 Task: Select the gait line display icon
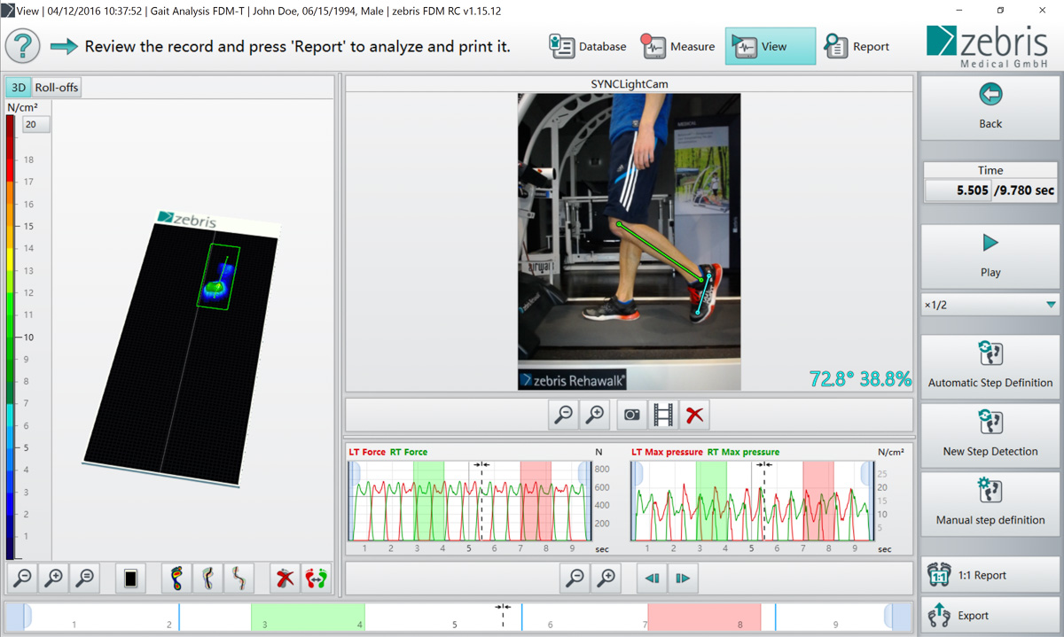click(x=237, y=578)
